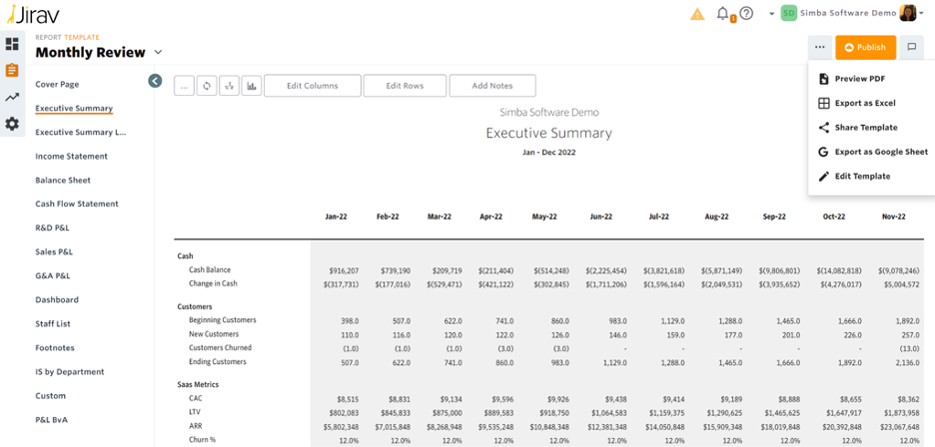Open the notifications bell
Screen dimensions: 935x447
[723, 14]
